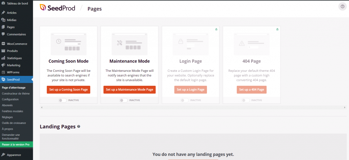The width and height of the screenshot is (349, 160).
Task: Toggle Coming Soon Mode active switch
Action: click(x=62, y=100)
